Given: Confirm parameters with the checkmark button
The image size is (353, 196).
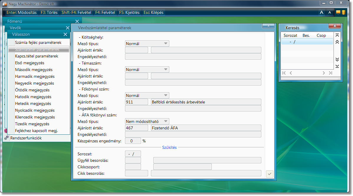Looking at the screenshot, I should [270, 174].
